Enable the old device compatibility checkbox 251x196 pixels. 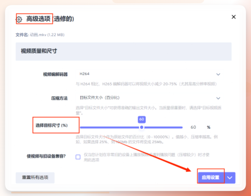(x=78, y=157)
